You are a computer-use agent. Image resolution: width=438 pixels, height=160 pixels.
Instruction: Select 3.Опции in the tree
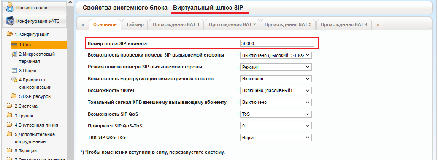click(x=28, y=71)
